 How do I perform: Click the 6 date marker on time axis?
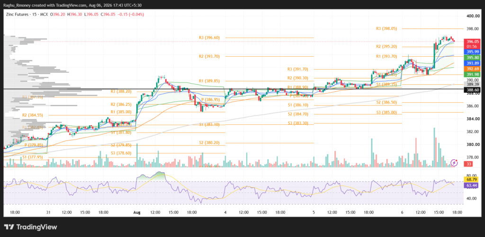click(x=402, y=212)
